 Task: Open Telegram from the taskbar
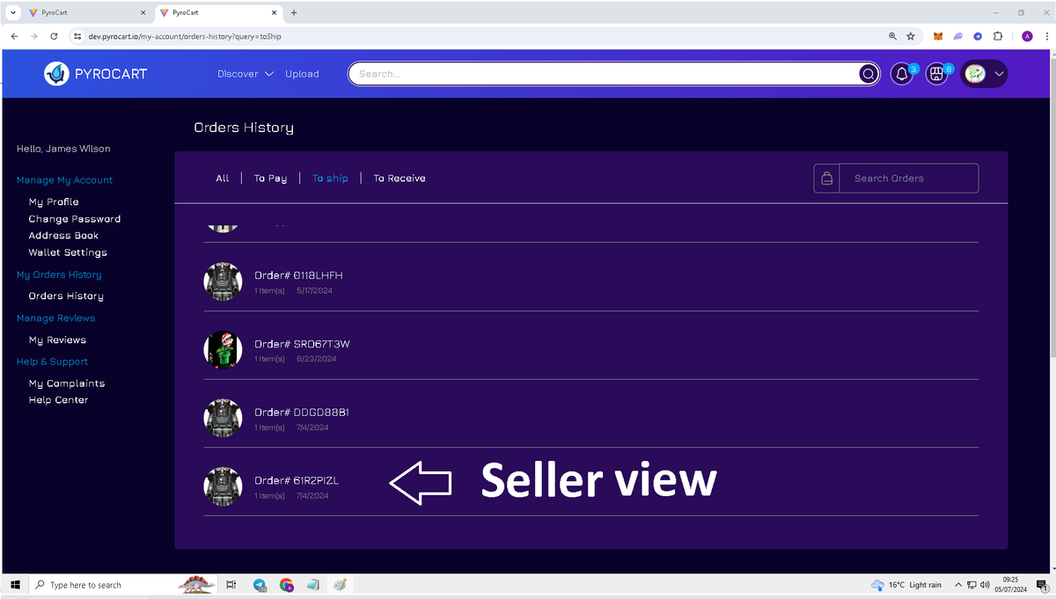pyautogui.click(x=260, y=585)
